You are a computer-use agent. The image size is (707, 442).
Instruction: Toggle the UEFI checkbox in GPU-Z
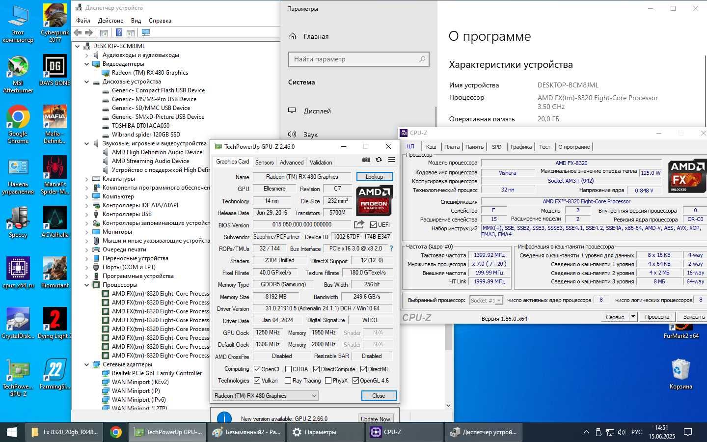(374, 224)
